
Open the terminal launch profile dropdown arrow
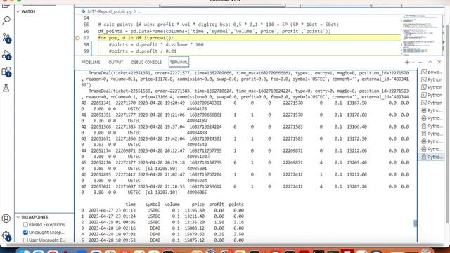tap(413, 63)
